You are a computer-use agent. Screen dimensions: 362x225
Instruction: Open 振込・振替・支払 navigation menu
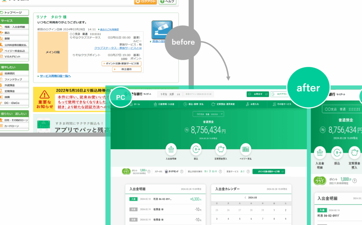pyautogui.click(x=193, y=104)
